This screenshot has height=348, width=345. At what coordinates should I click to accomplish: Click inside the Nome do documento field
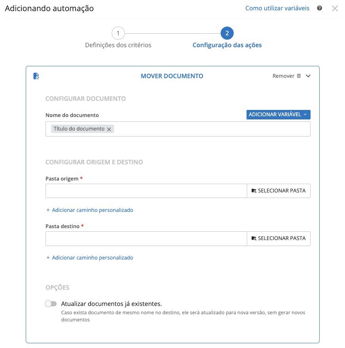(x=210, y=129)
